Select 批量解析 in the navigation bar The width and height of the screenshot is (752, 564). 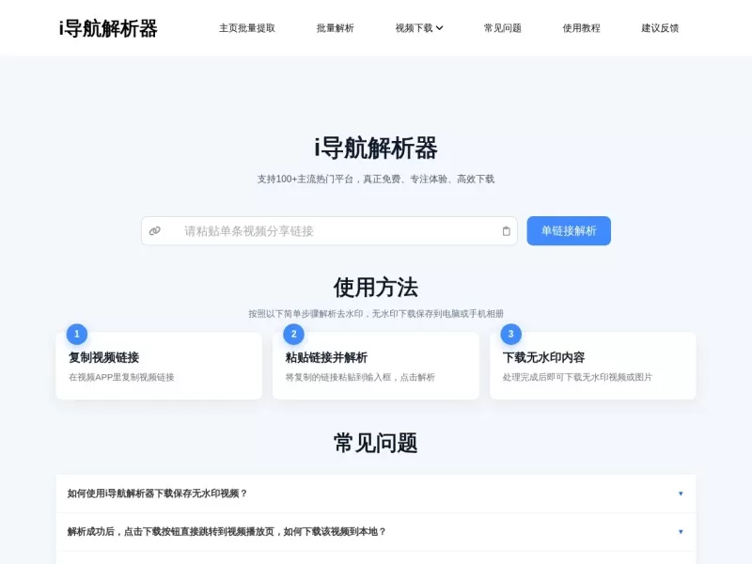tap(335, 28)
